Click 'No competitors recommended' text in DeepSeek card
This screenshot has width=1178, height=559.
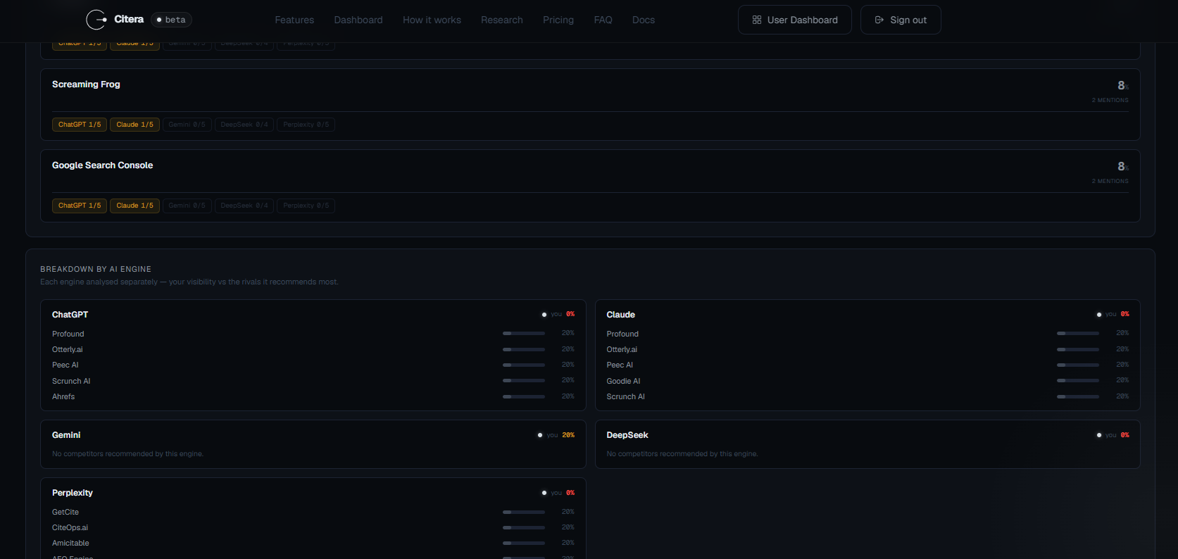[x=682, y=453]
